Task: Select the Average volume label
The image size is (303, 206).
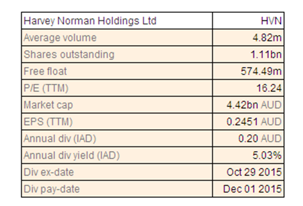Action: (60, 38)
